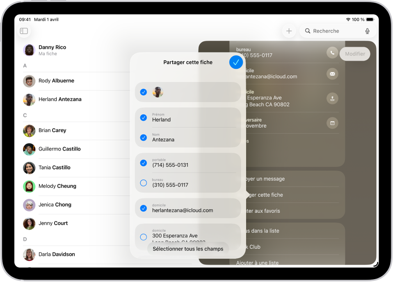Open the sidebar toggle icon

click(x=23, y=31)
